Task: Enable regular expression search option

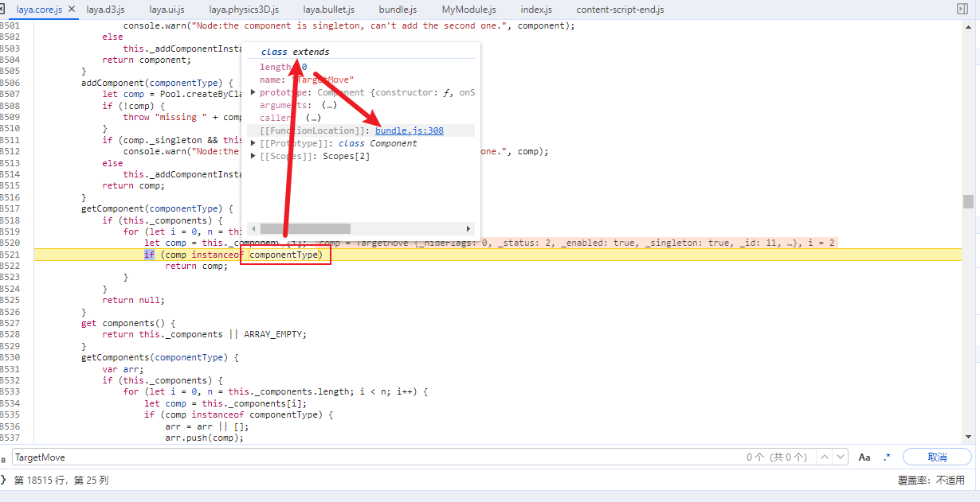Action: (x=887, y=457)
